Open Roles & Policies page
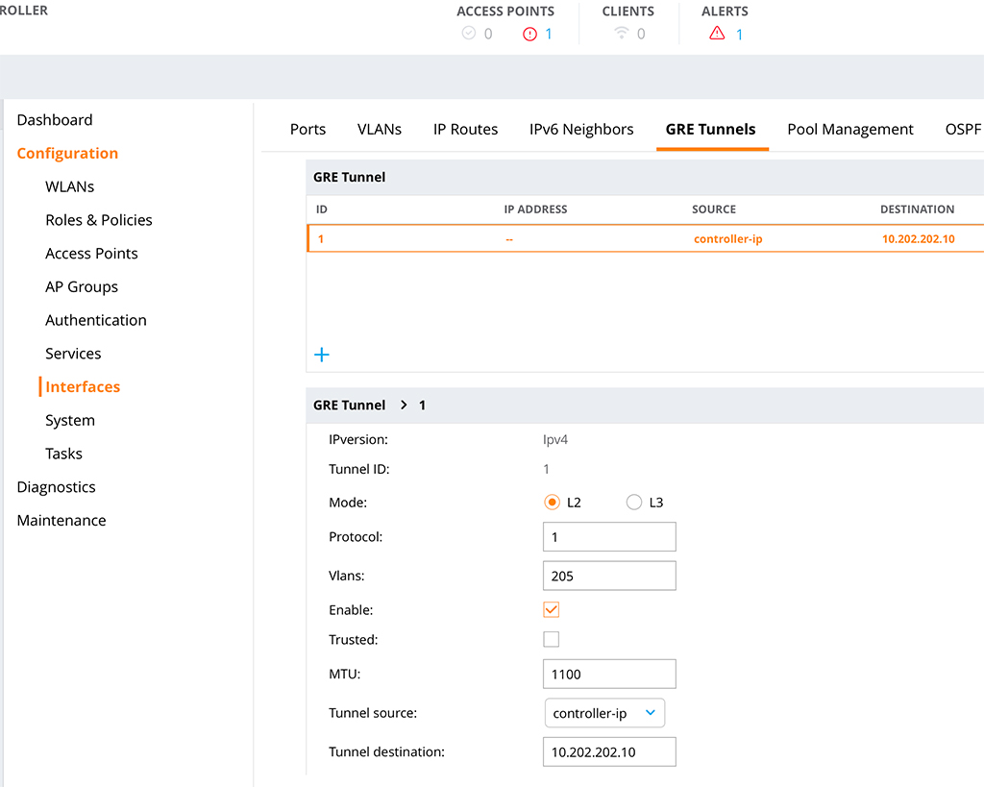This screenshot has width=984, height=787. coord(99,220)
